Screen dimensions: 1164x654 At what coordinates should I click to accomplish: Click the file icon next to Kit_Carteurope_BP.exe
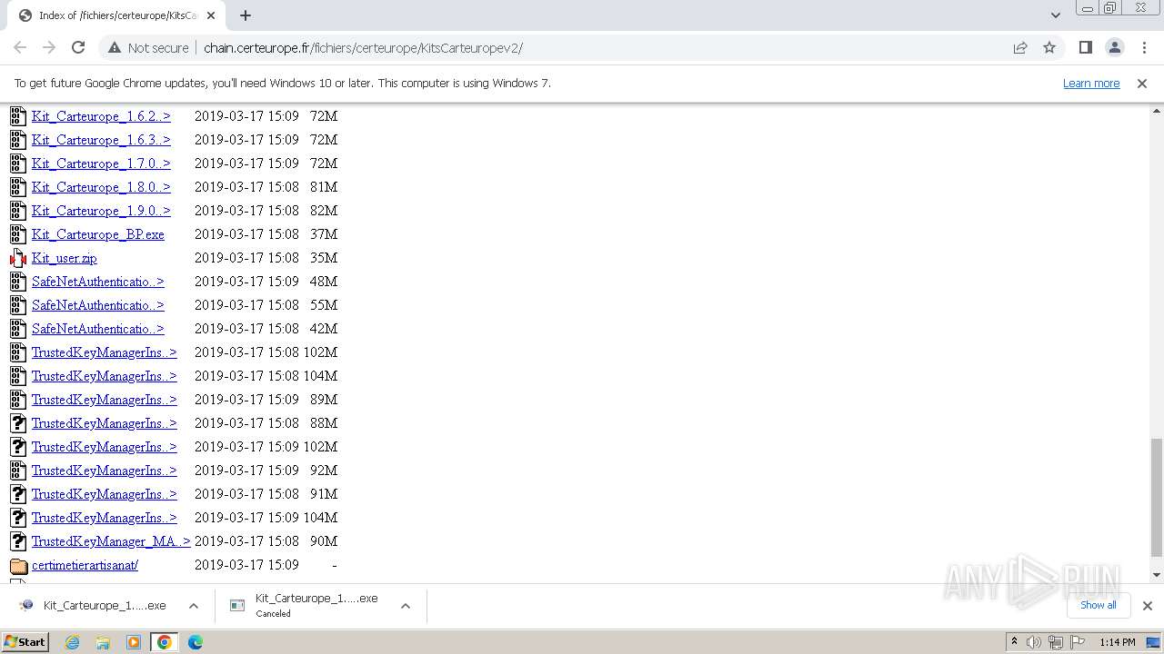[x=18, y=234]
